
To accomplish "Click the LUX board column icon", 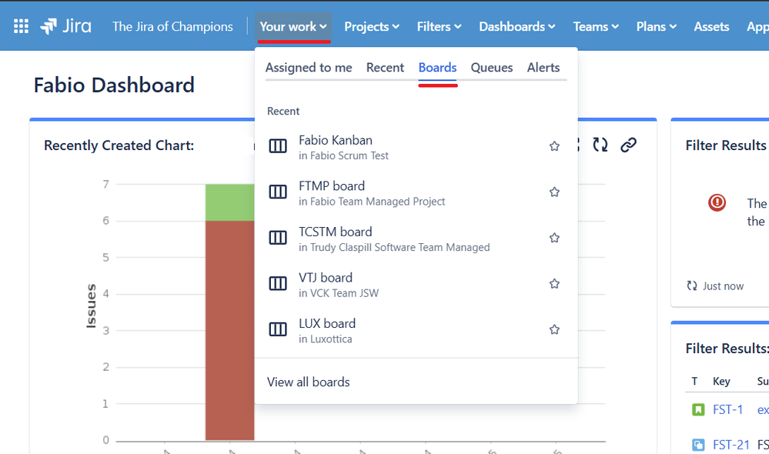I will (278, 329).
